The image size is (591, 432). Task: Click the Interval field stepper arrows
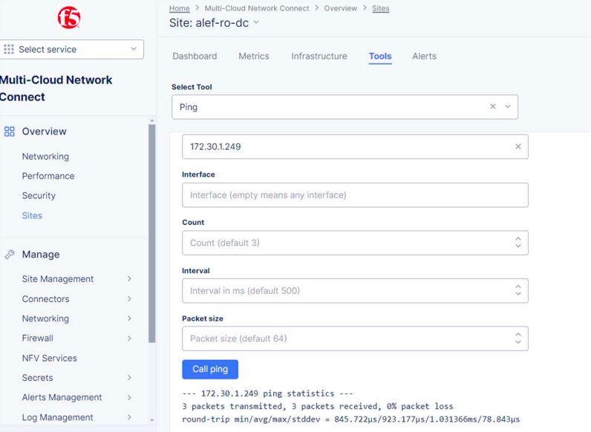(518, 290)
